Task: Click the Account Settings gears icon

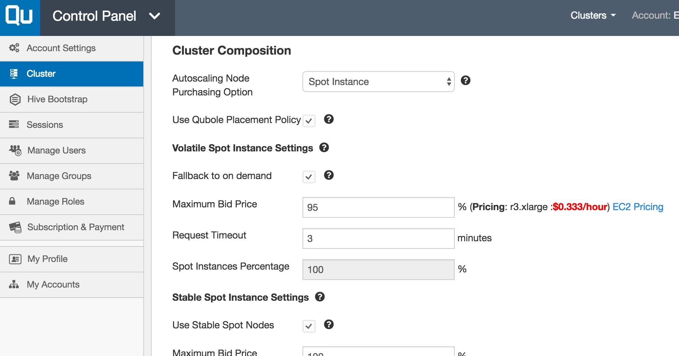Action: click(x=14, y=48)
